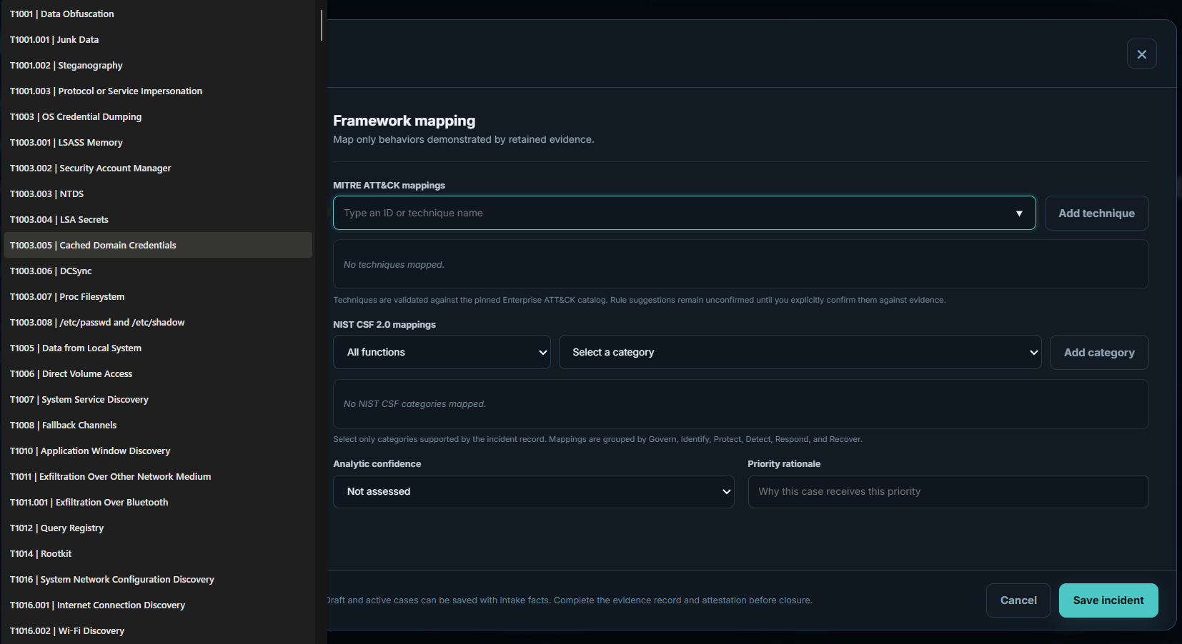Pick T1016 System Network Configuration Discovery
Viewport: 1182px width, 644px height.
click(x=158, y=579)
